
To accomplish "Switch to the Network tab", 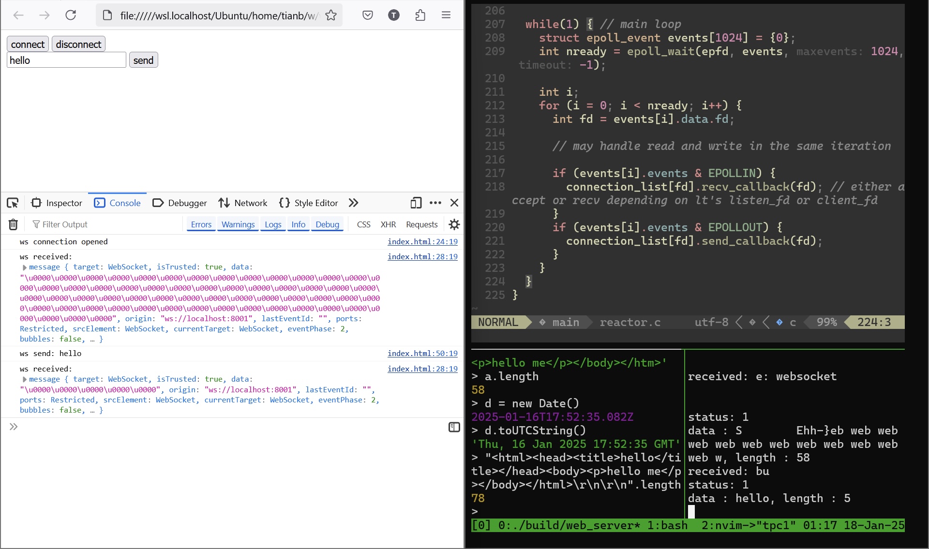I will (x=243, y=203).
